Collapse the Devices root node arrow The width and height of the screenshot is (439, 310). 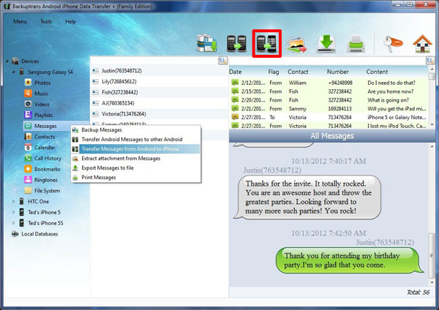(7, 61)
